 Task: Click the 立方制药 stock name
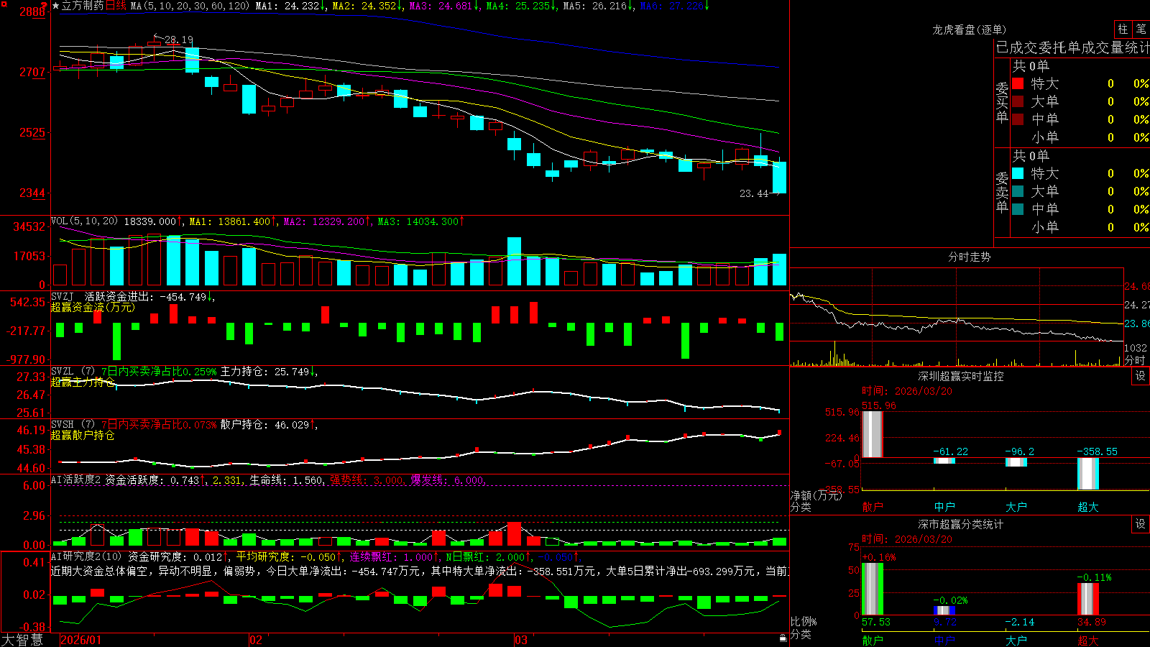click(83, 6)
